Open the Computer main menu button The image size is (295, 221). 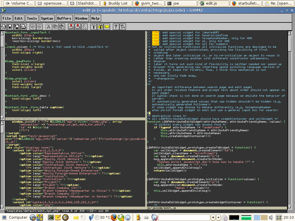[15, 217]
